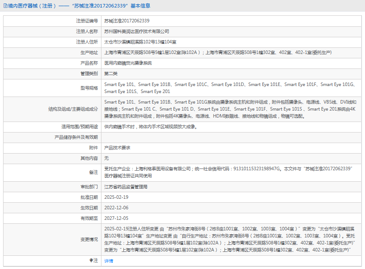
Task: Select management class value 第二类
Action: (111, 74)
